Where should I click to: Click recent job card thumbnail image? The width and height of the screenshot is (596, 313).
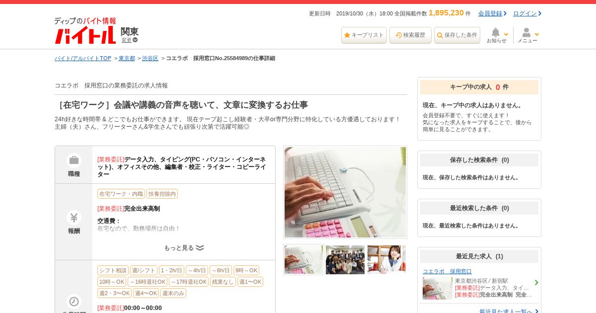click(437, 288)
